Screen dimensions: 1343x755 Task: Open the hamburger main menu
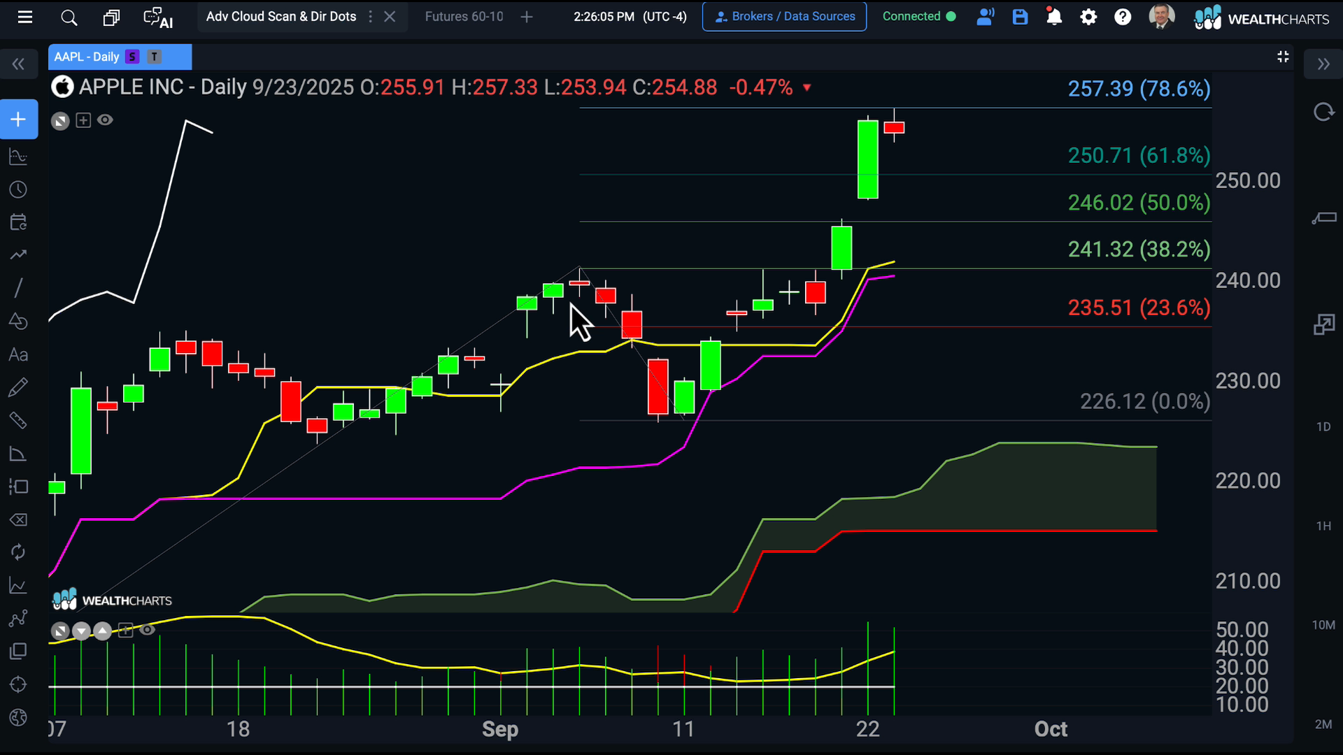(25, 17)
